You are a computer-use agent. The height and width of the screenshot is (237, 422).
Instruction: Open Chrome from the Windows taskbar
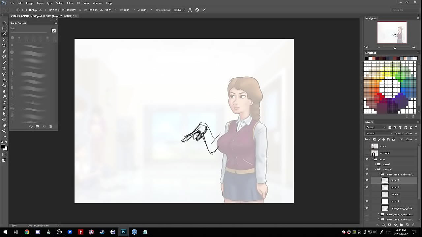click(x=27, y=232)
